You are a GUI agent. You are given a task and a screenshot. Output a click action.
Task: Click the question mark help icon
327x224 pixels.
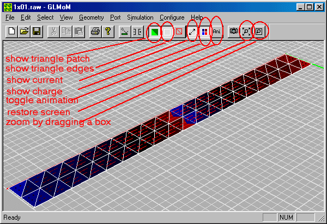click(107, 32)
